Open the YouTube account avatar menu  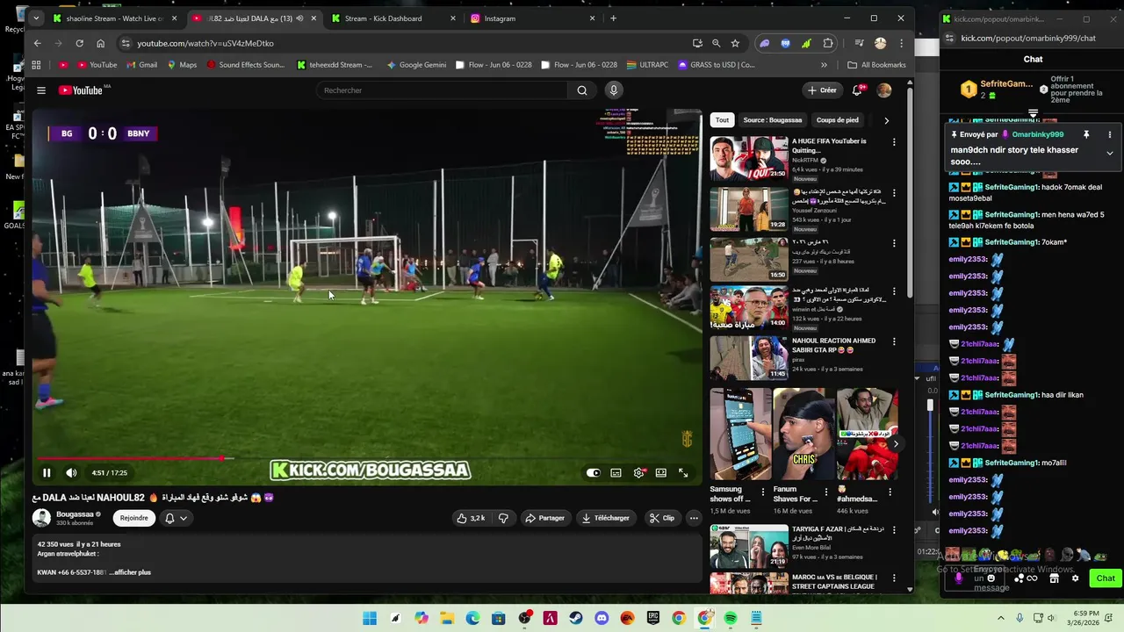[x=884, y=90]
